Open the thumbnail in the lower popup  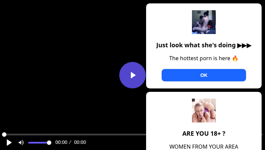tap(204, 111)
